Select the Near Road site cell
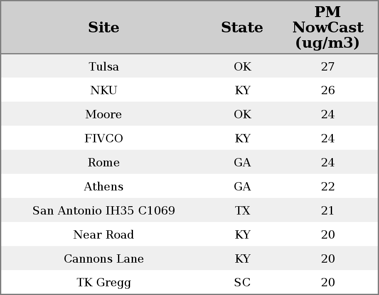The image size is (379, 295). click(x=104, y=234)
